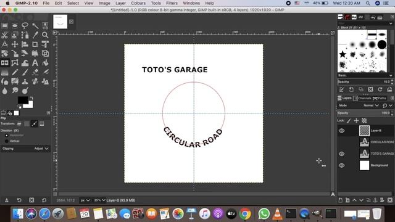The height and width of the screenshot is (222, 395).
Task: Pick the Crop tool
Action: tap(35, 44)
